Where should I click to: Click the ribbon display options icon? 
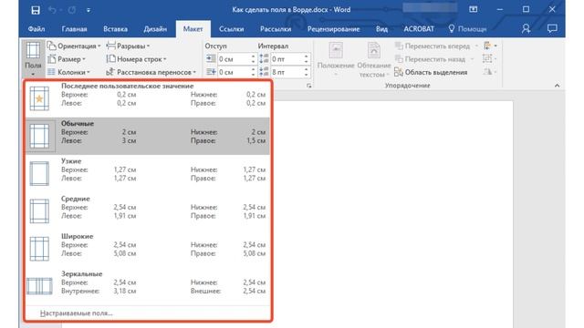[473, 9]
